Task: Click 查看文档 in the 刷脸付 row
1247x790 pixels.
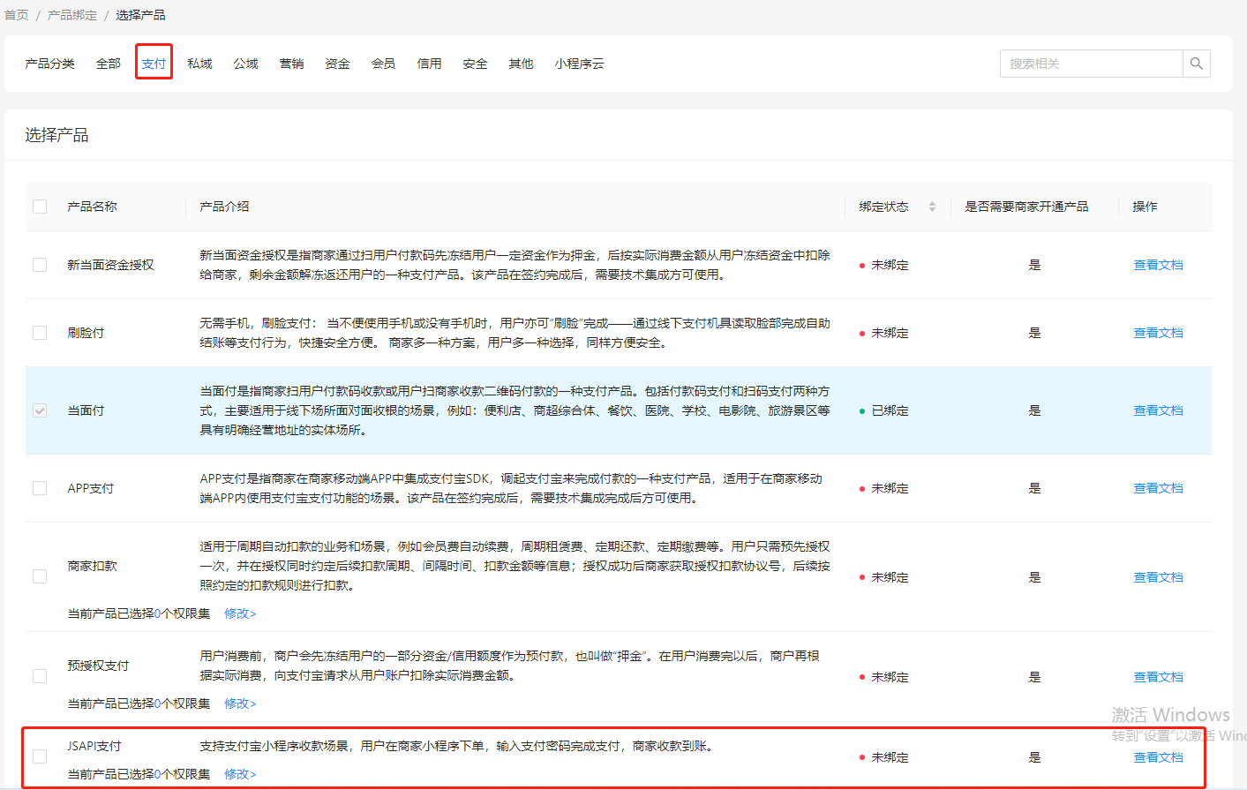Action: (x=1158, y=333)
